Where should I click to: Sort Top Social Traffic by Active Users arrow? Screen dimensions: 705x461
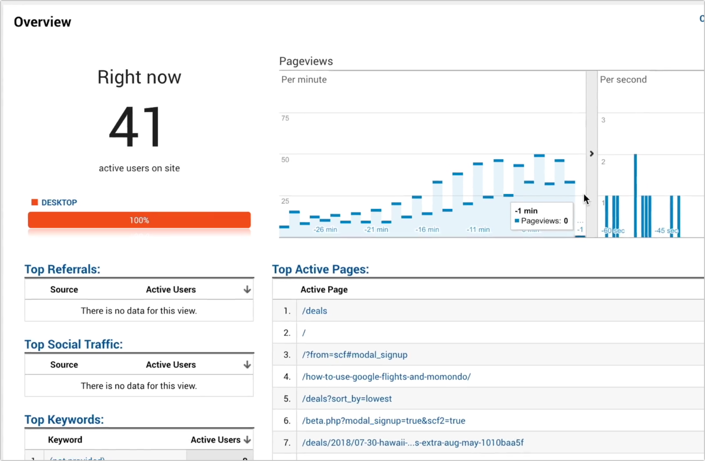click(247, 364)
